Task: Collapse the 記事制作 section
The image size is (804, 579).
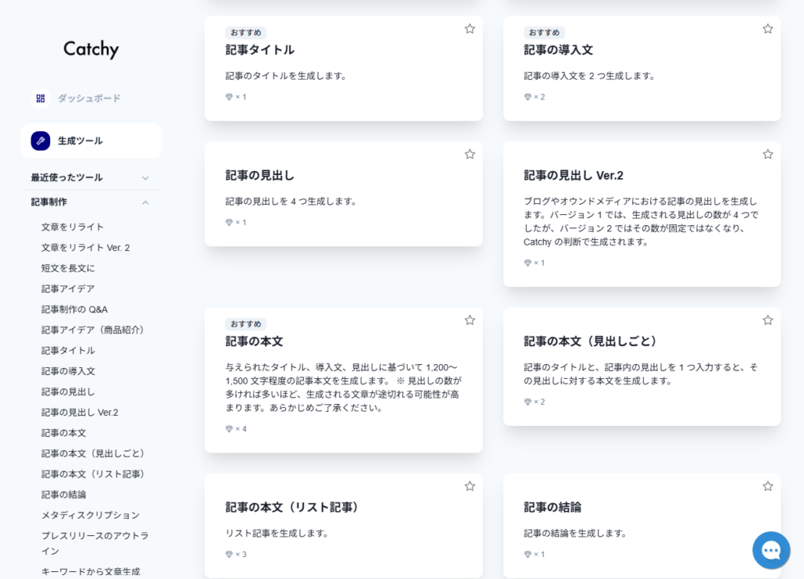Action: pyautogui.click(x=145, y=202)
